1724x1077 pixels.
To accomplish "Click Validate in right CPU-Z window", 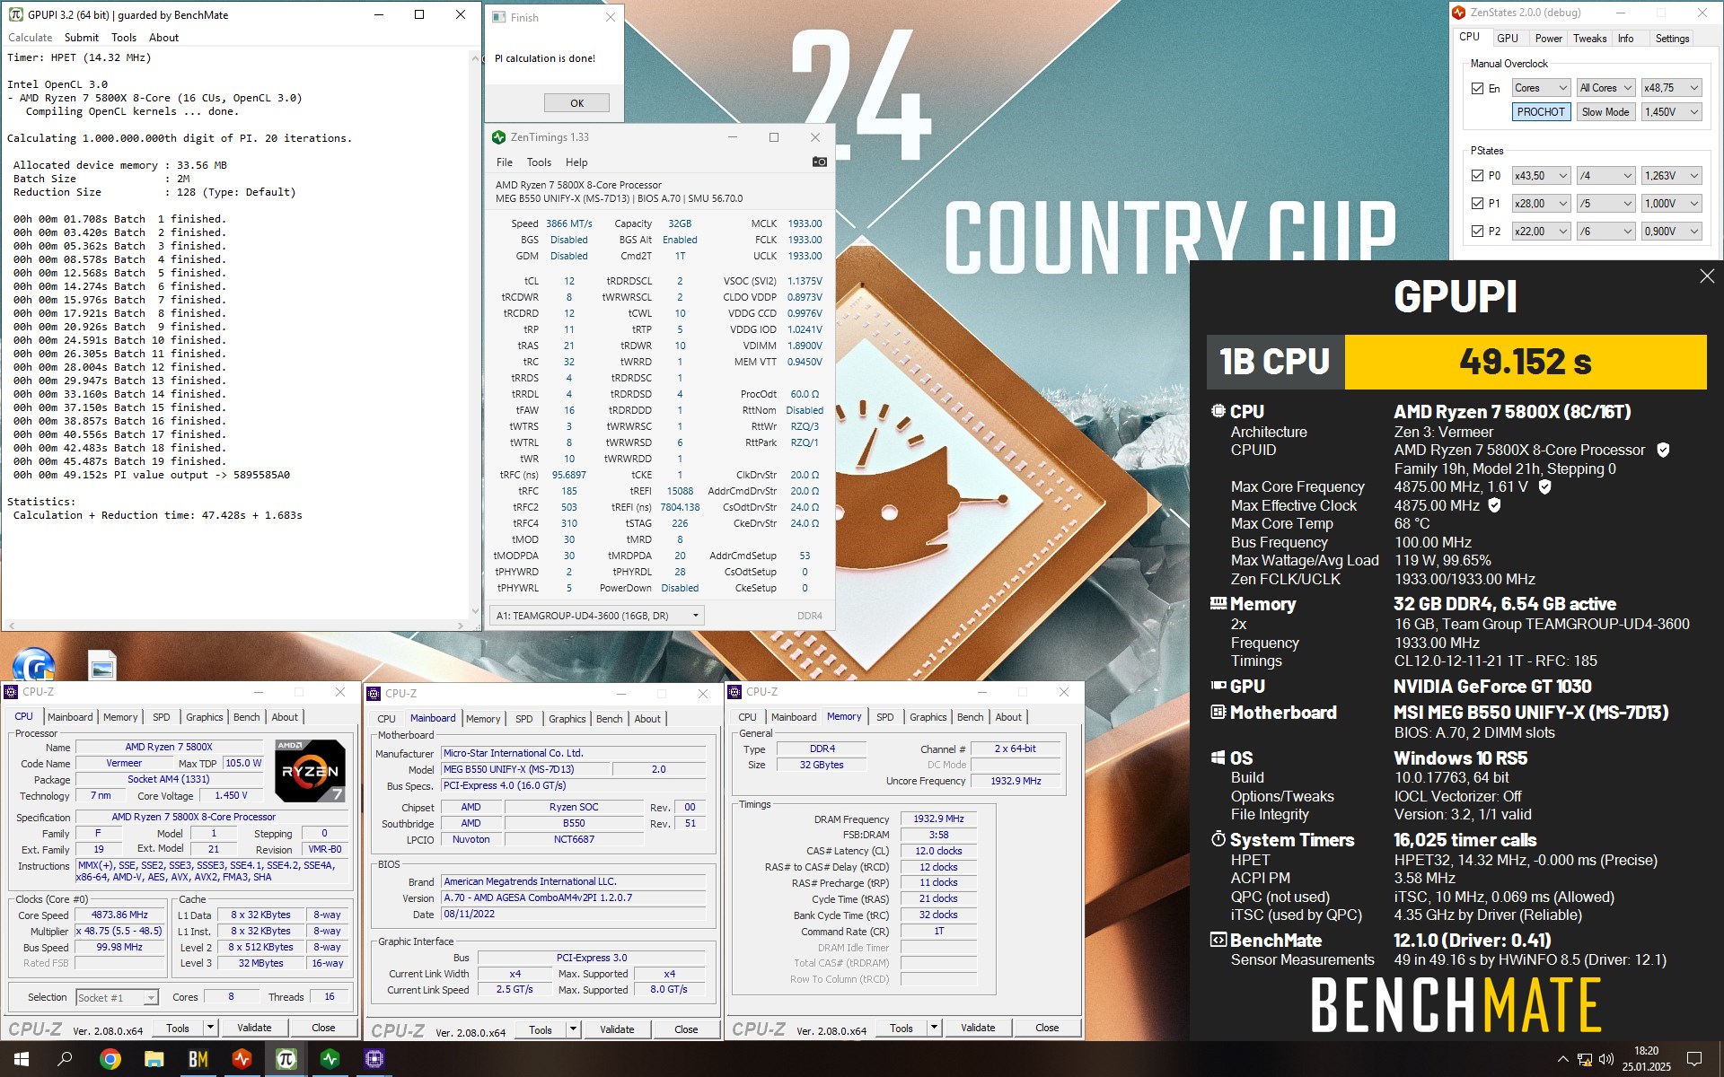I will point(978,1028).
